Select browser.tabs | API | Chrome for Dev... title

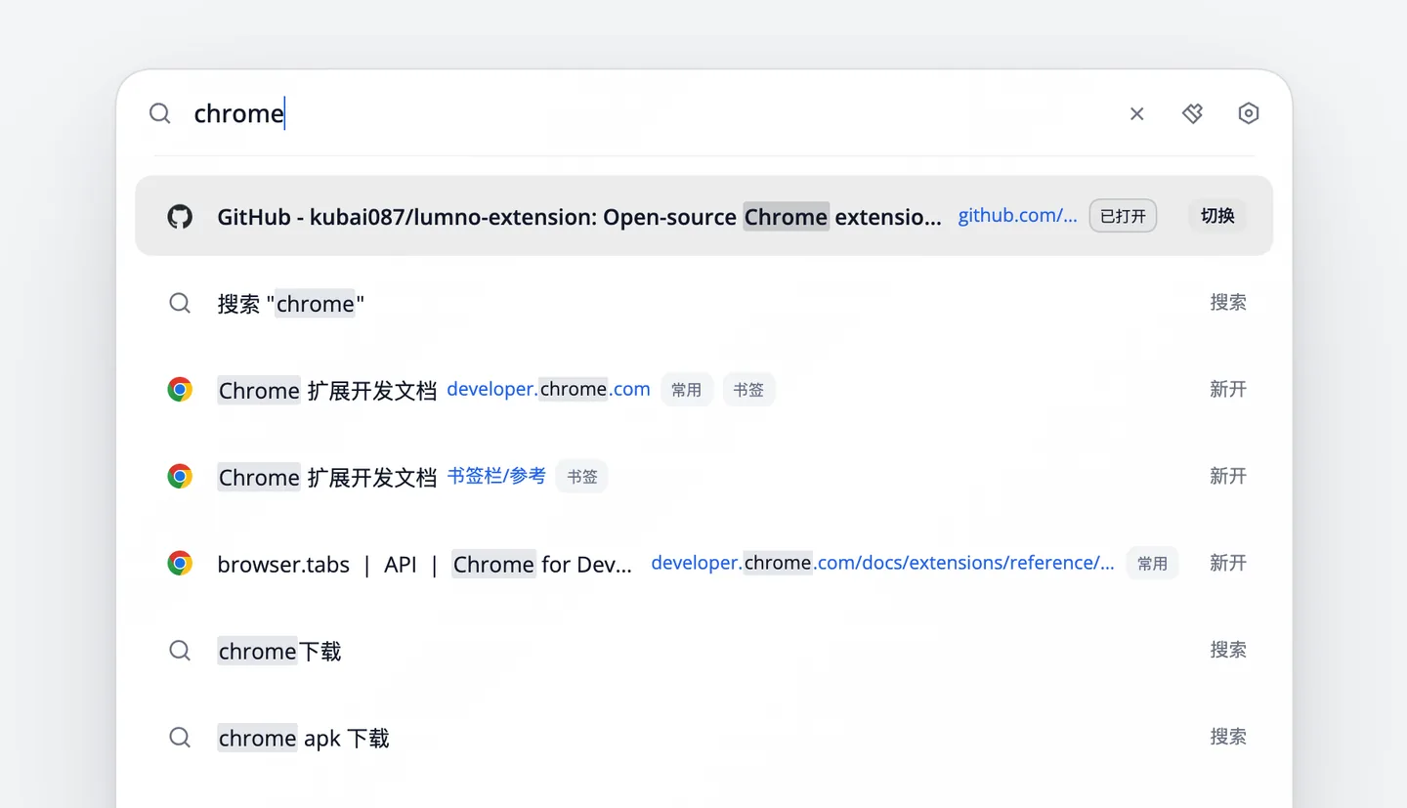click(425, 564)
